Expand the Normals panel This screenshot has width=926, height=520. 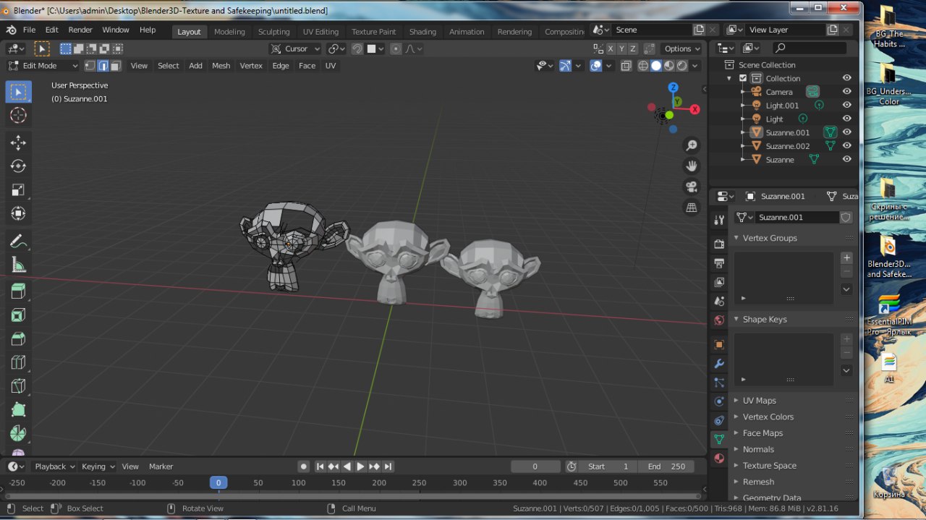736,449
